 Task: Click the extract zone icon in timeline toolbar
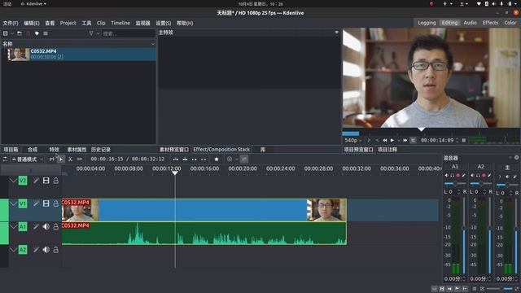click(x=195, y=160)
